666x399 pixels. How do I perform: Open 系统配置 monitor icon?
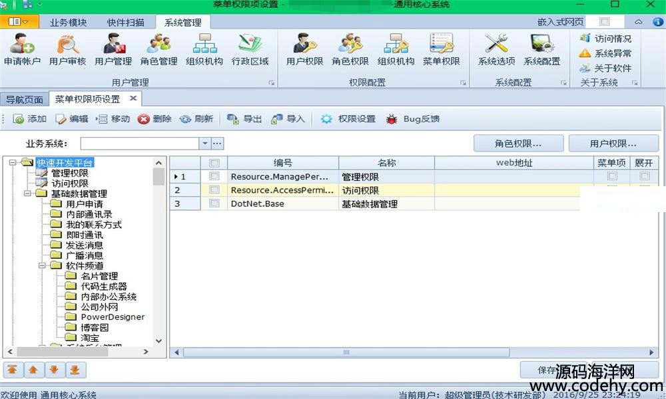(542, 49)
